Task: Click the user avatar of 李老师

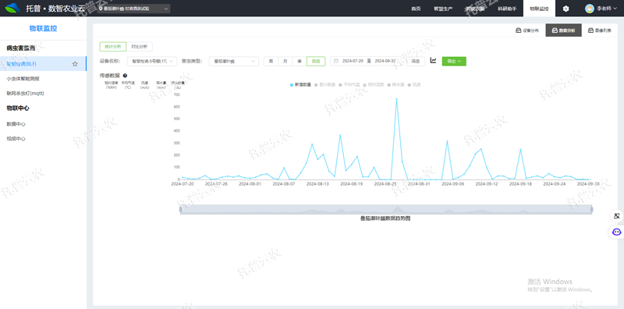Action: (x=590, y=9)
